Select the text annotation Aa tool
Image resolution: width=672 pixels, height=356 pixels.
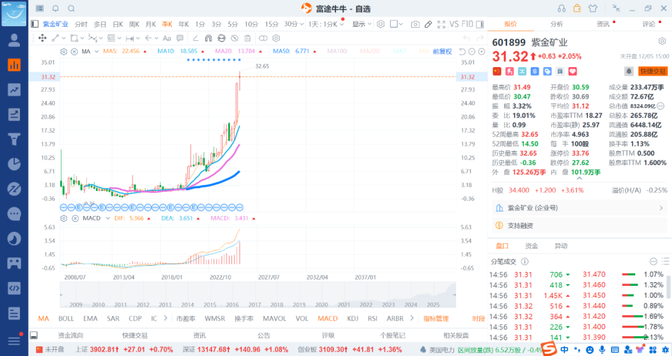(x=167, y=38)
